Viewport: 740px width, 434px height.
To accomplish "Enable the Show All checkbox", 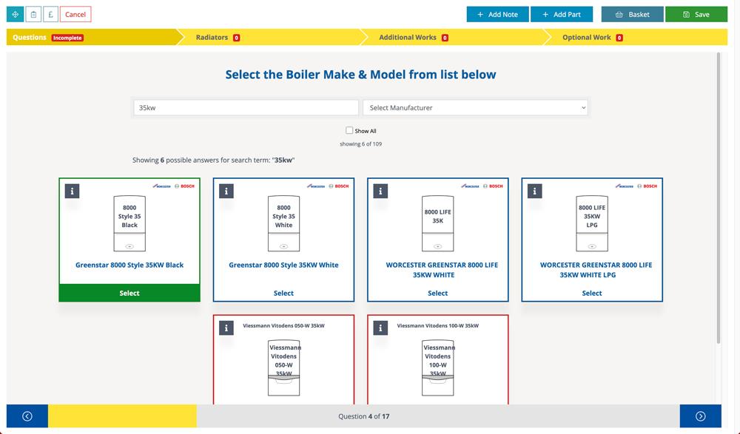I will [x=349, y=130].
